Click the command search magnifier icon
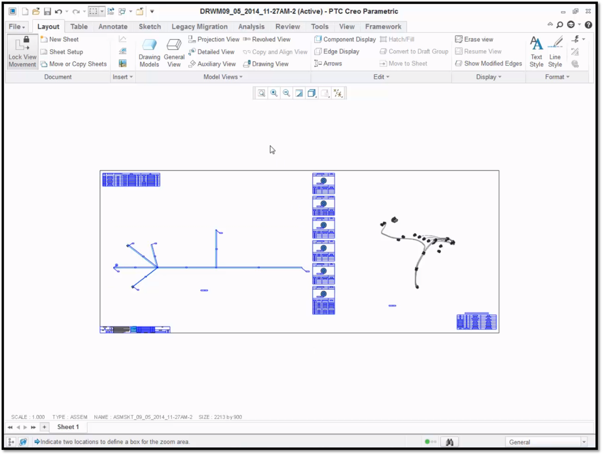Screen dimensions: 603x455 (x=560, y=25)
